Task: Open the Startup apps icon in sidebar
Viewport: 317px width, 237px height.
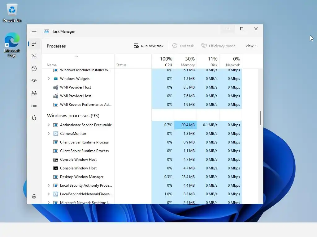Action: (x=34, y=81)
